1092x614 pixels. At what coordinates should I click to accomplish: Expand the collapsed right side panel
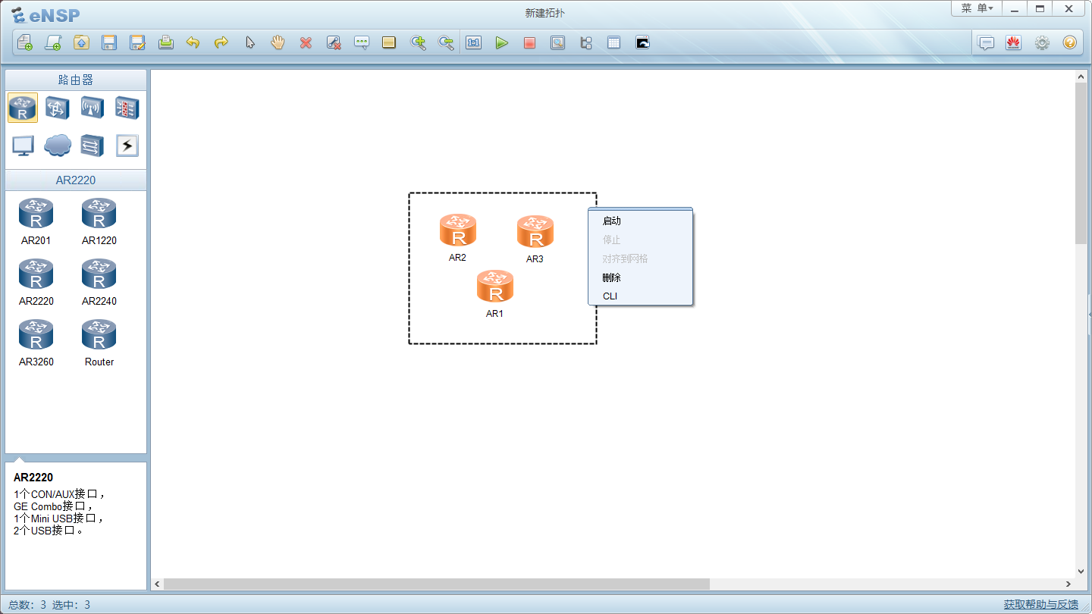pyautogui.click(x=1090, y=315)
